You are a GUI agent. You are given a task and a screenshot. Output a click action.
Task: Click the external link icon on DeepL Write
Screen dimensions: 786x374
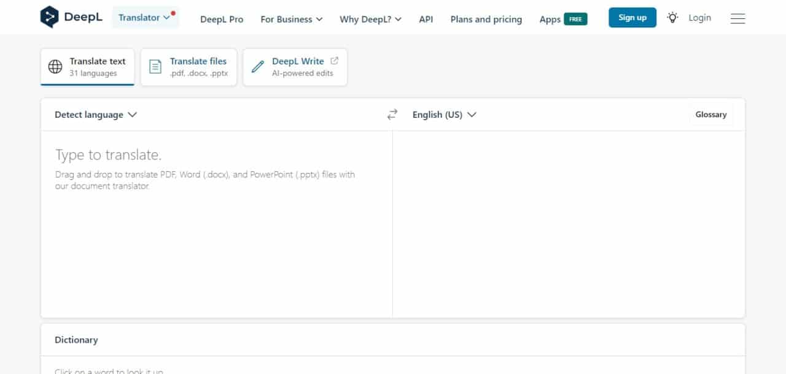coord(335,61)
